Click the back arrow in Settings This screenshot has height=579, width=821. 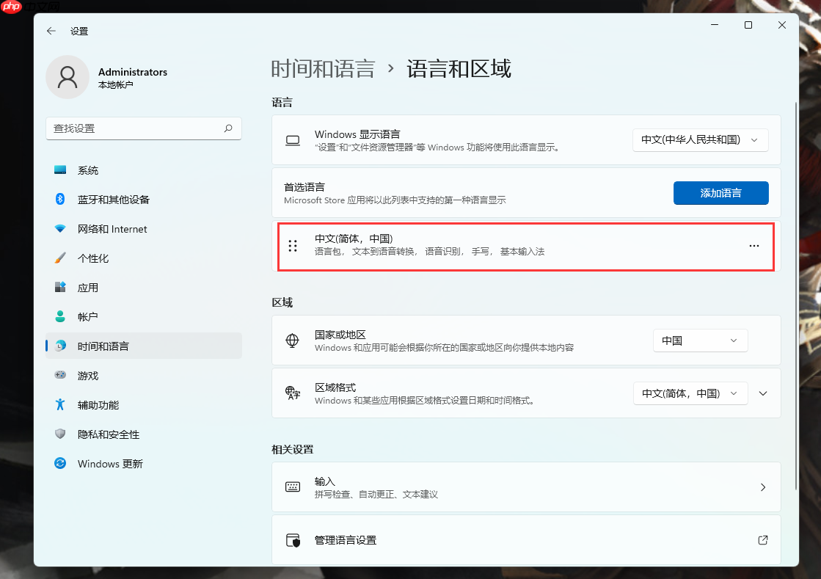50,31
